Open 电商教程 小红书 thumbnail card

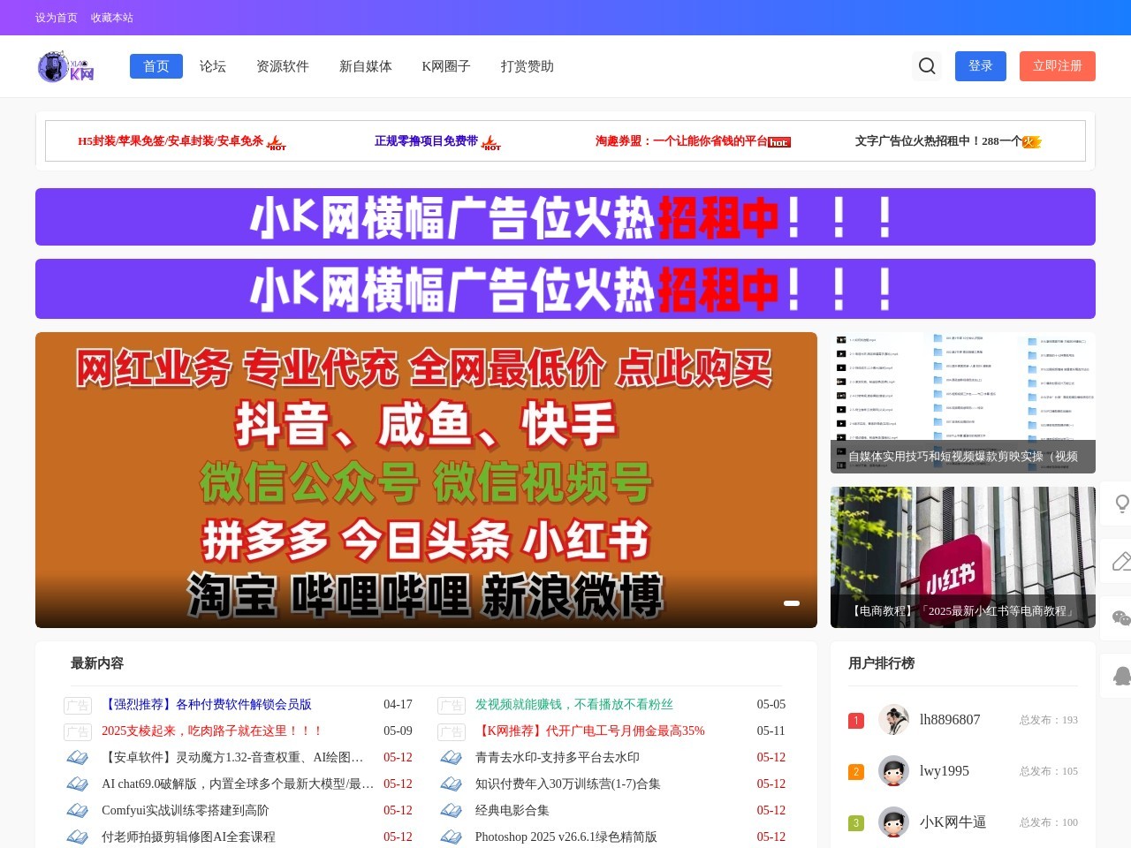963,557
